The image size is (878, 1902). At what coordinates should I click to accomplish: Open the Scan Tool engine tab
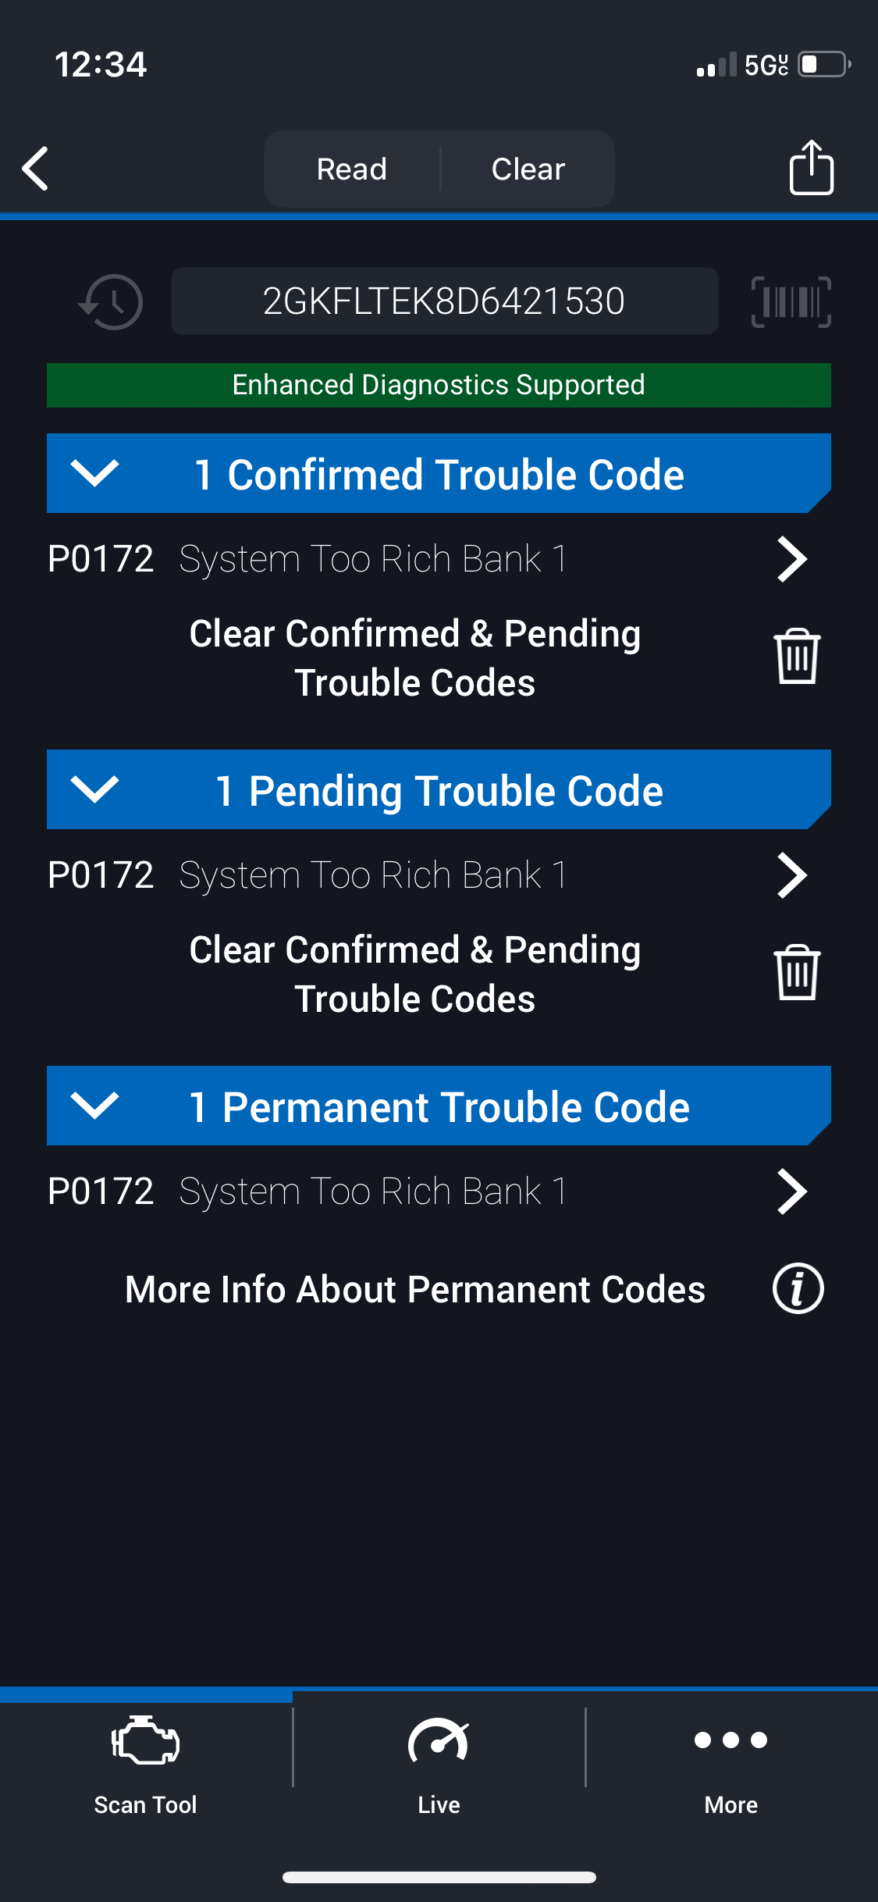point(146,1761)
